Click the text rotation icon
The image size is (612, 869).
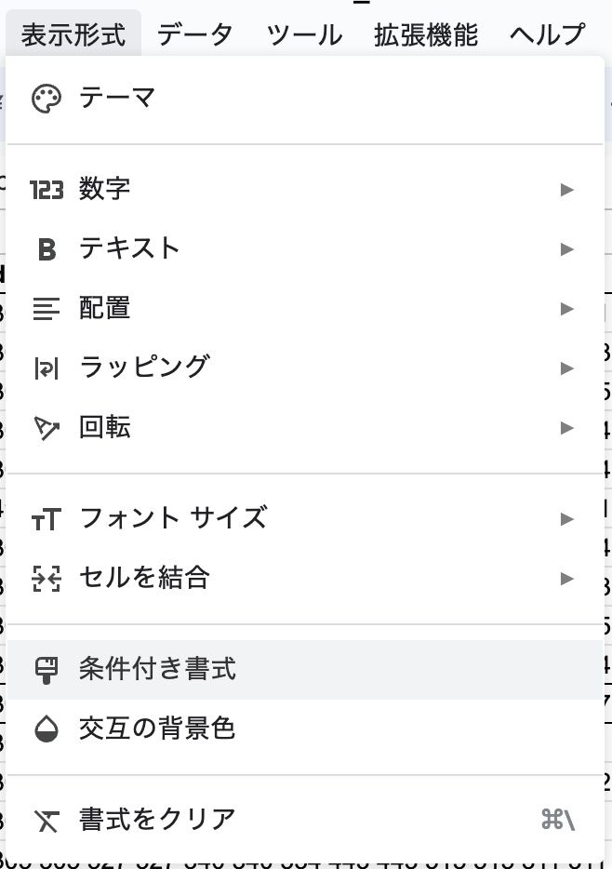tap(47, 428)
